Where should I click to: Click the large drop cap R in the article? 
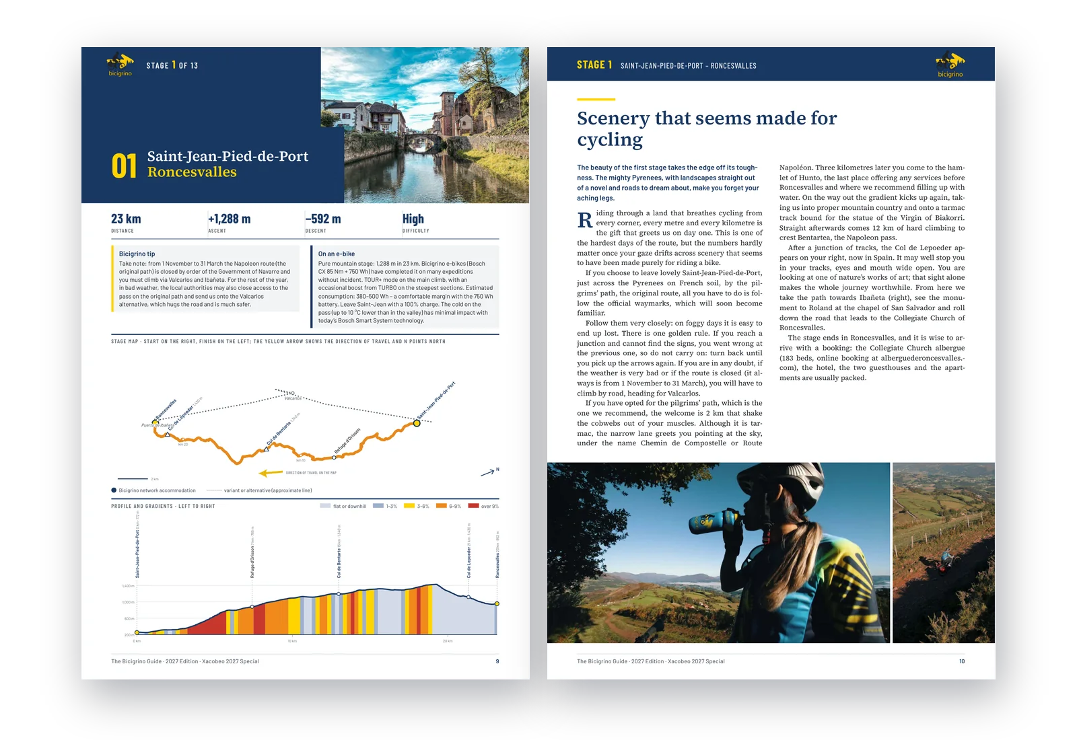click(x=585, y=220)
